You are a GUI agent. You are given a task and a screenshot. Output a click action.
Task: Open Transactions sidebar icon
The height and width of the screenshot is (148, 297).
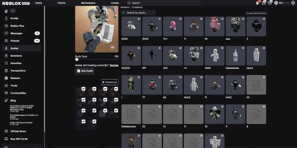(x=6, y=71)
